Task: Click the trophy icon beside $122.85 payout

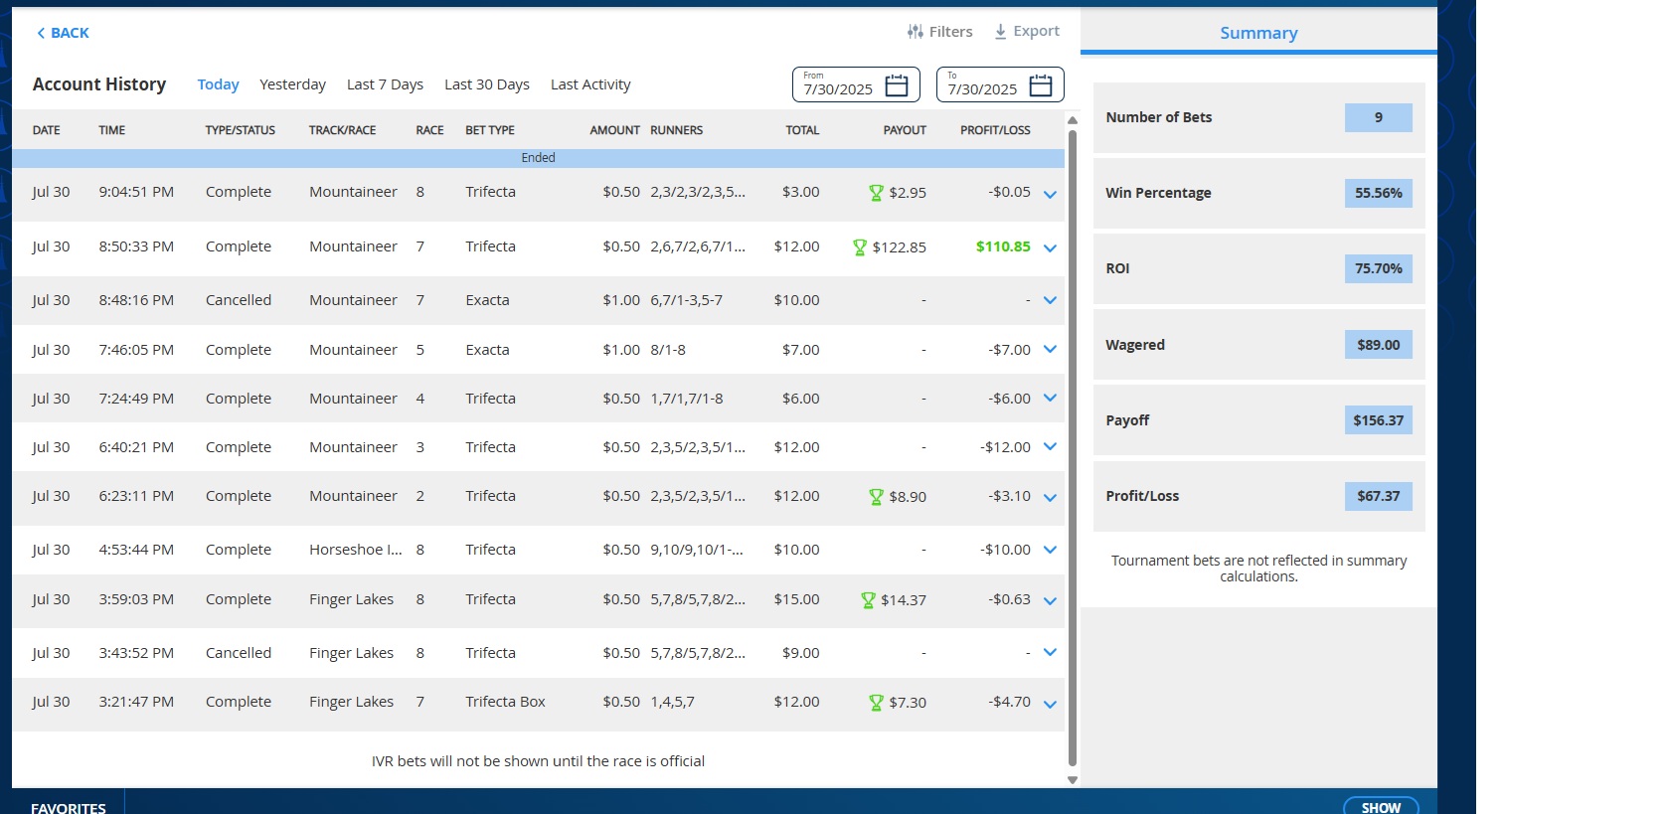Action: (860, 247)
